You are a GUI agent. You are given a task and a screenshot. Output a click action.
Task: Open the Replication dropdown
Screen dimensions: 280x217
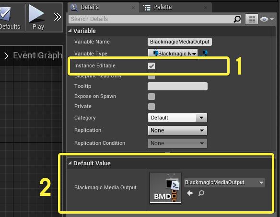(x=177, y=130)
